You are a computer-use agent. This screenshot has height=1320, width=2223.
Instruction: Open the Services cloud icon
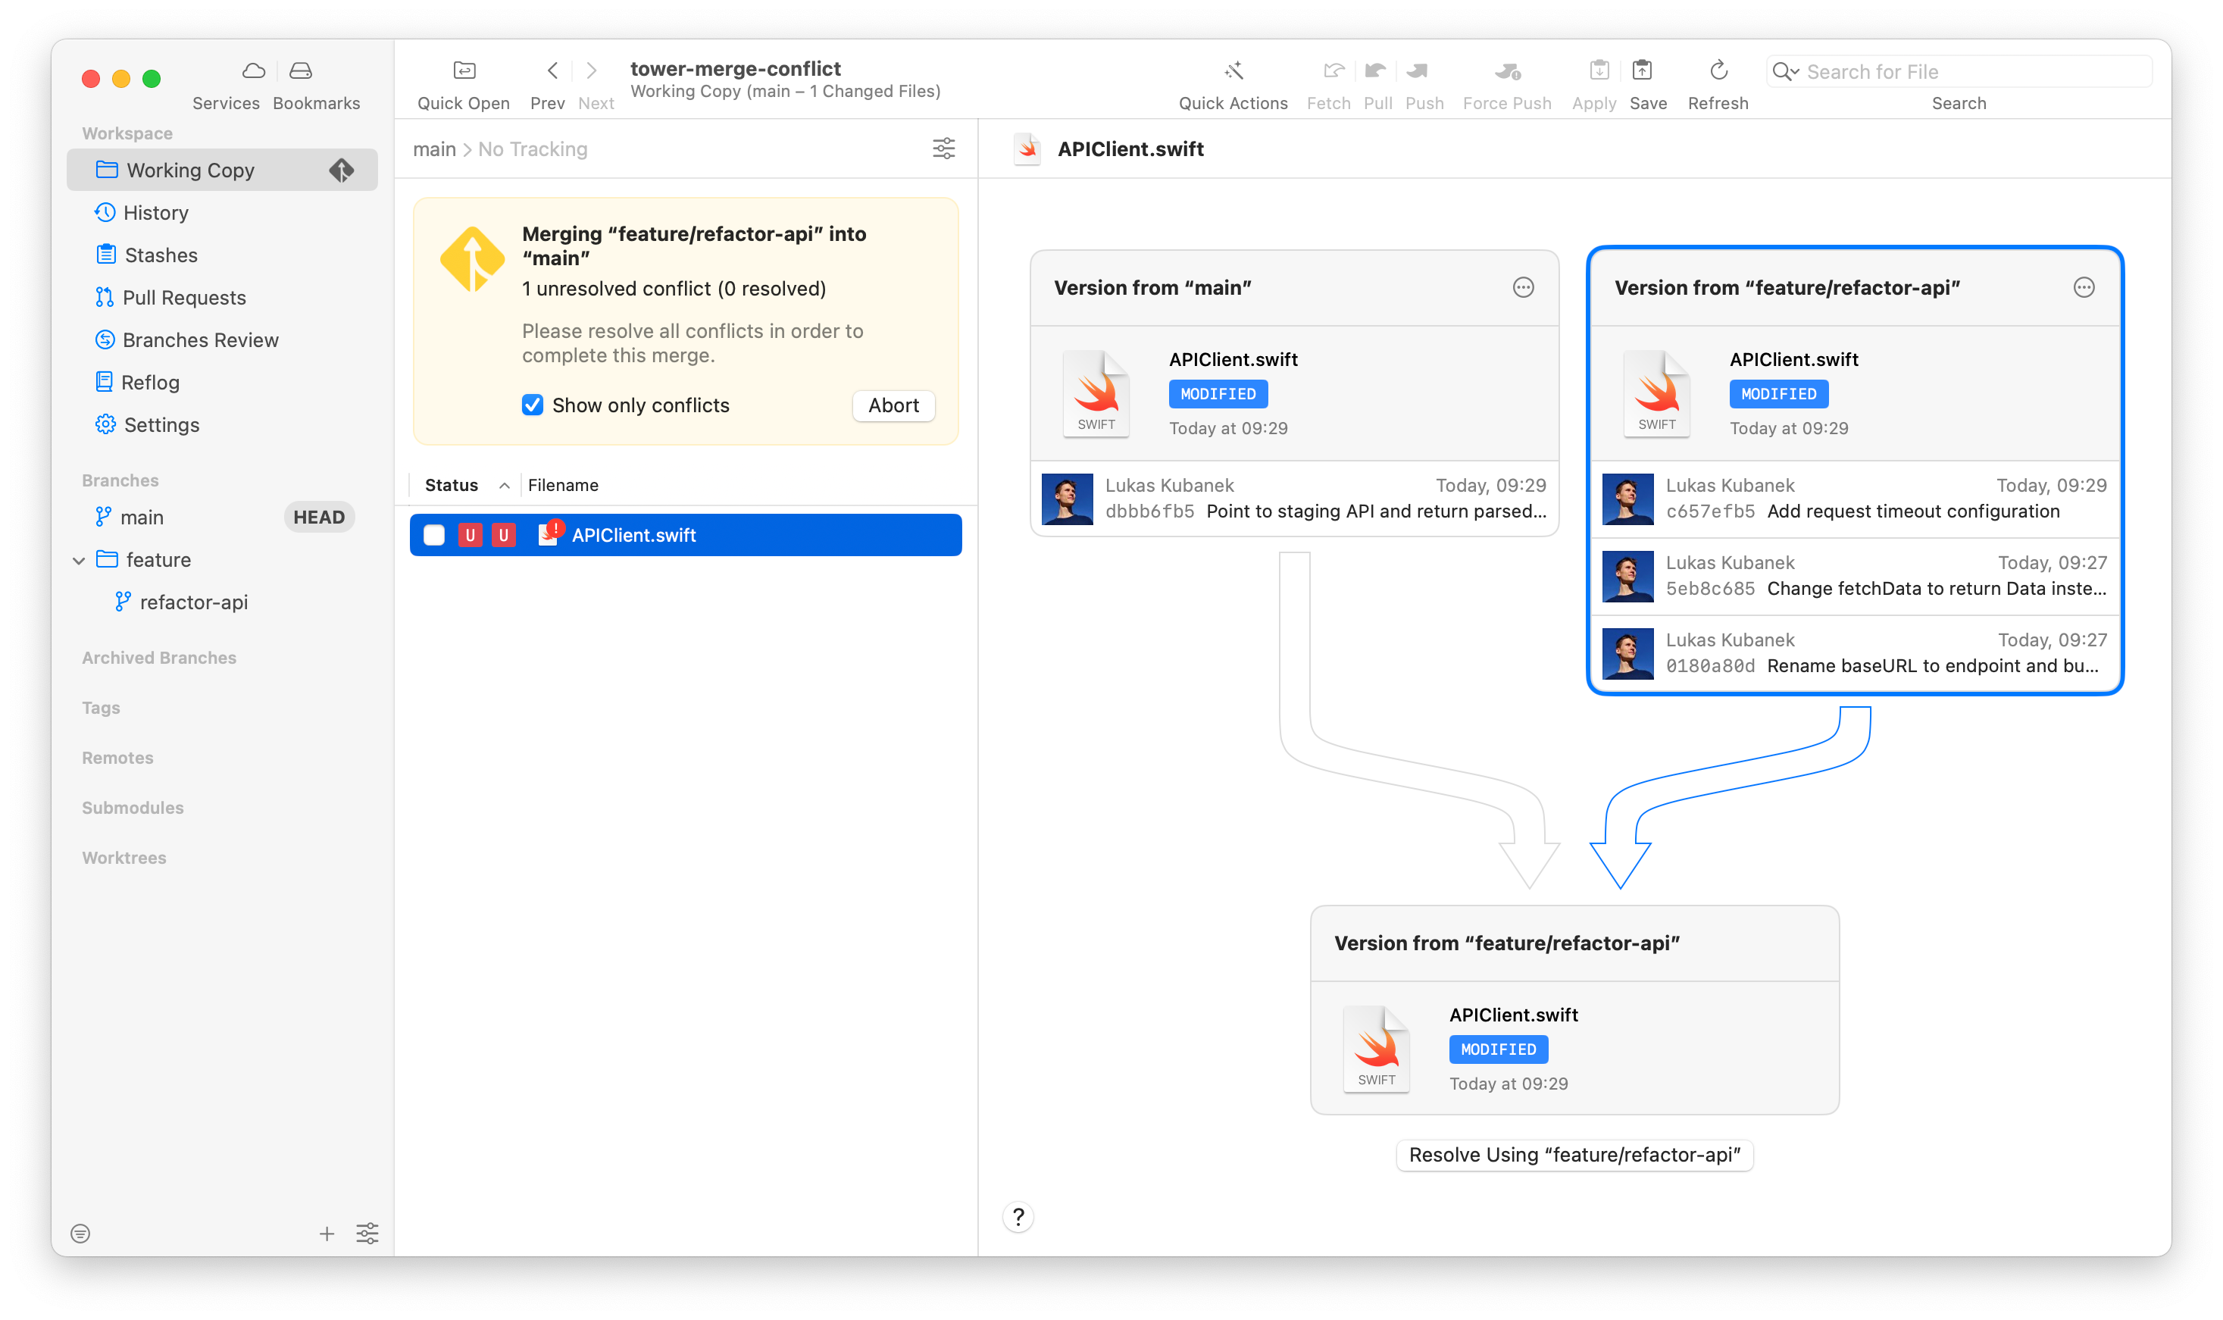[x=253, y=70]
